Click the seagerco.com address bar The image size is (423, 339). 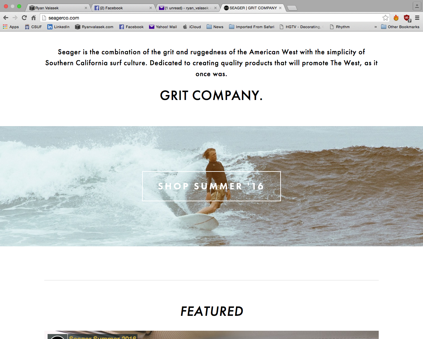click(x=211, y=18)
